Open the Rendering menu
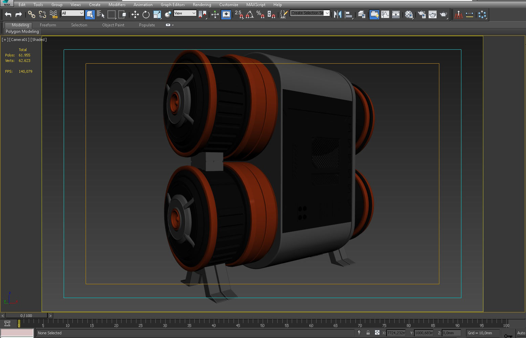The width and height of the screenshot is (526, 338). [202, 4]
